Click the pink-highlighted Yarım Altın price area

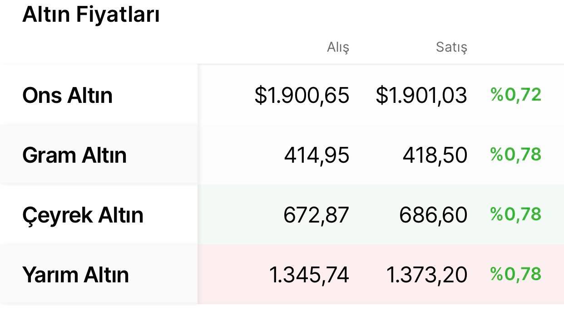(381, 274)
